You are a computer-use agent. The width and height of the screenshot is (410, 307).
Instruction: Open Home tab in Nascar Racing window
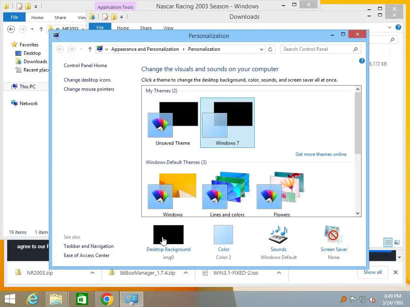tap(37, 18)
